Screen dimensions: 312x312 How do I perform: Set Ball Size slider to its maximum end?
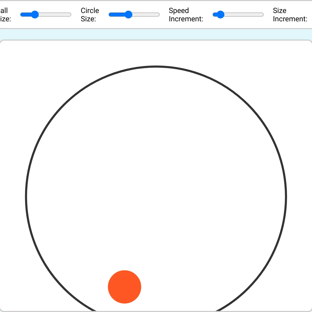point(70,15)
